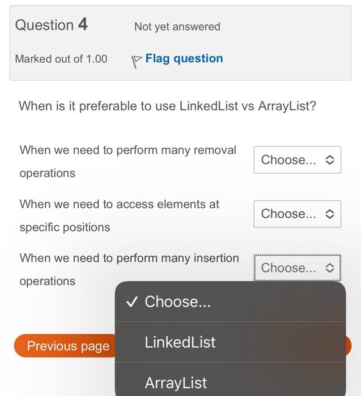Click the up-down chevron on the access elements selector
The height and width of the screenshot is (396, 361).
tap(330, 214)
